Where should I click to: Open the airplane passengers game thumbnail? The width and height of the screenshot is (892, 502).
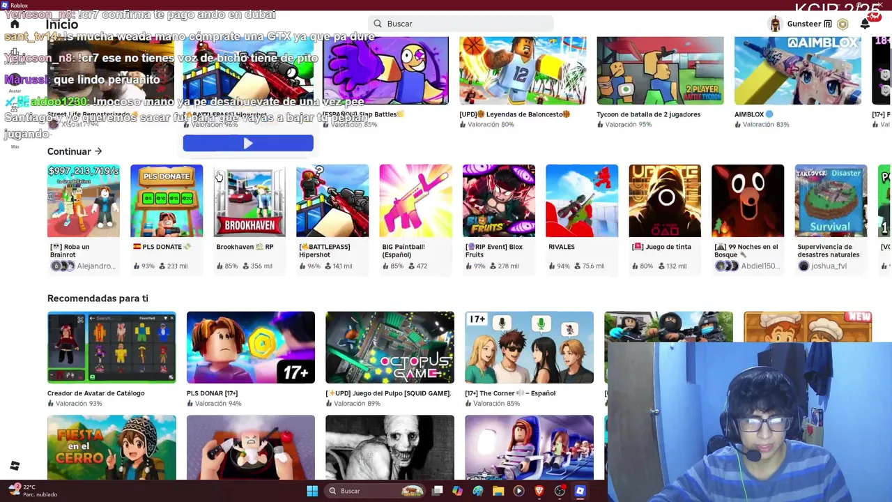pos(529,447)
